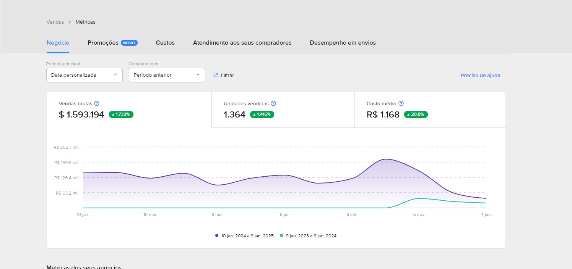Open the Unidades vendidas help icon
The height and width of the screenshot is (269, 572).
pyautogui.click(x=273, y=103)
